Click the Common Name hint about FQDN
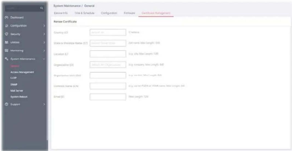292x151 pixels. click(x=156, y=86)
